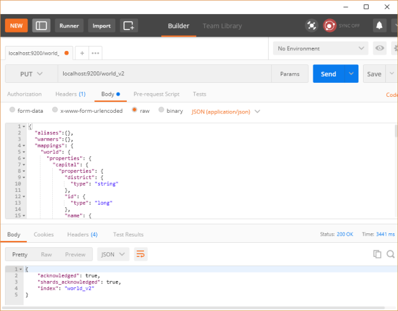Open the No Environment dropdown
The image size is (398, 311).
click(x=320, y=48)
